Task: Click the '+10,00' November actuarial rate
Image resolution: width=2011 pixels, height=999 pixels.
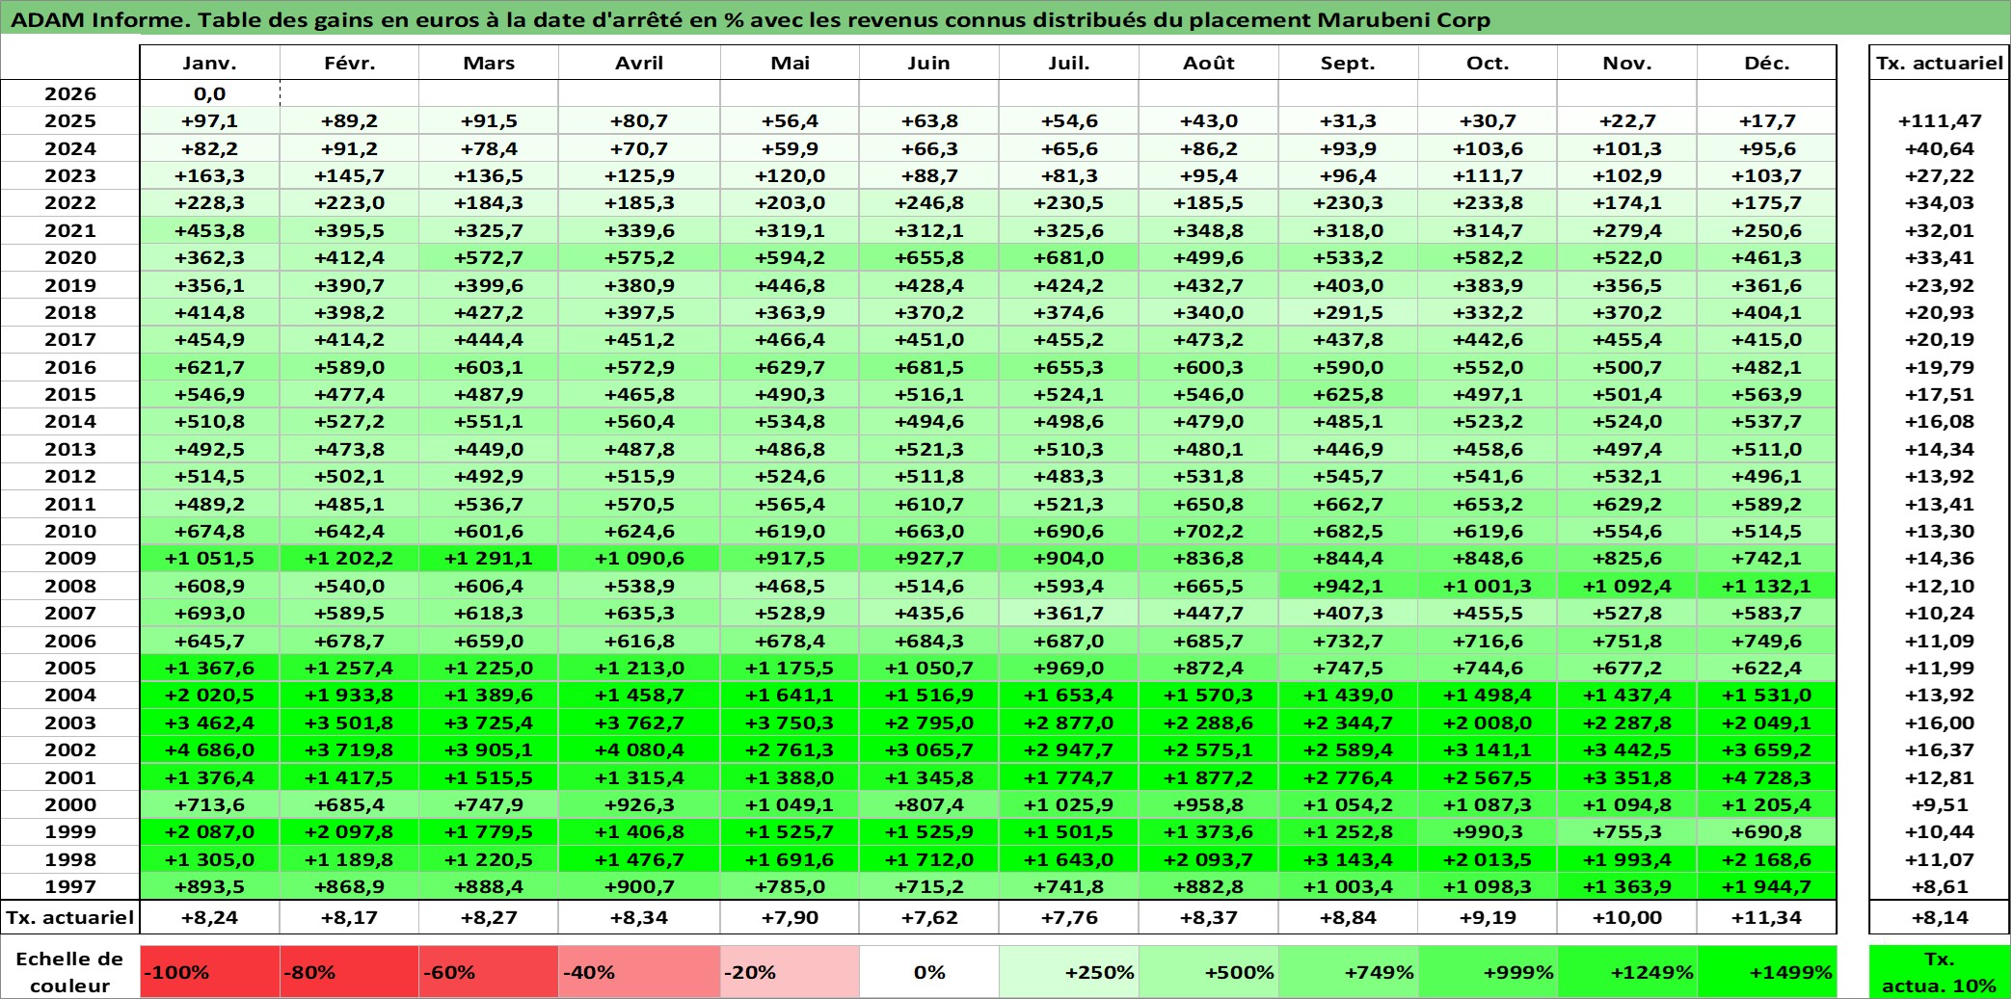Action: coord(1627,917)
